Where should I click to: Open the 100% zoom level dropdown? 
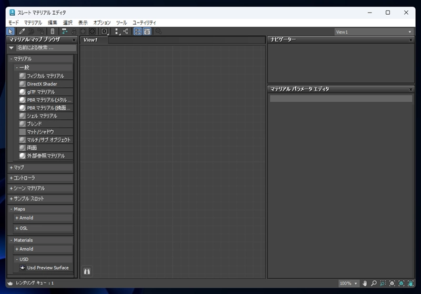point(348,283)
